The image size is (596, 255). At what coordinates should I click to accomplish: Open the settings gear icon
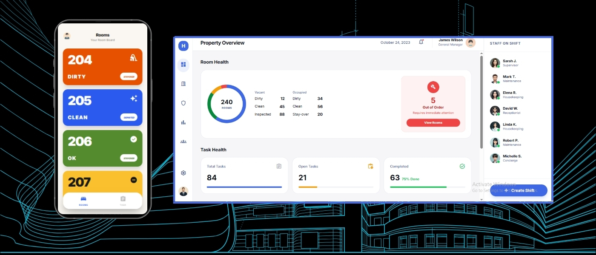coord(183,173)
